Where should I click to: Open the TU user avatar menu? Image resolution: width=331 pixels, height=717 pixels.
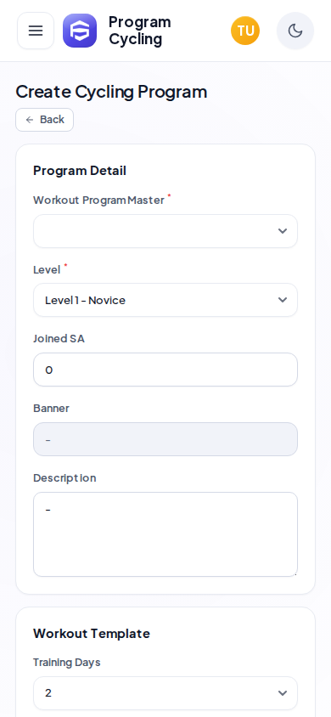pyautogui.click(x=245, y=31)
